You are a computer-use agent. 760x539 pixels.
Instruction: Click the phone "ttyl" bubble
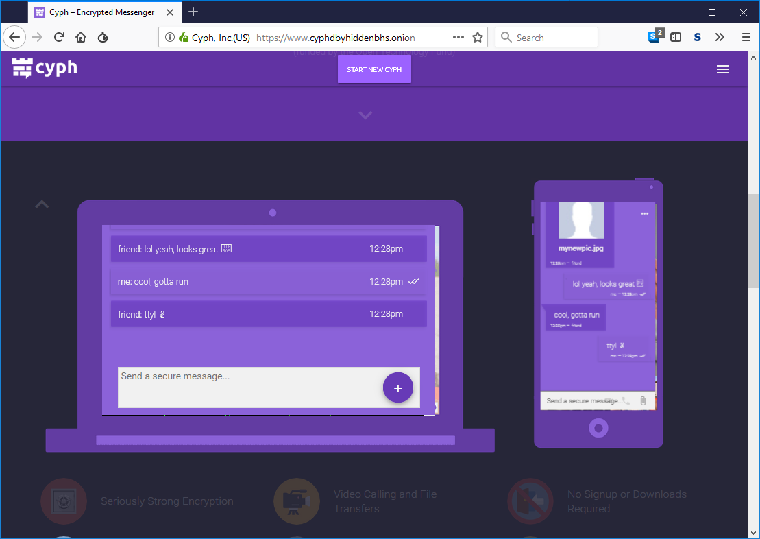coord(626,349)
